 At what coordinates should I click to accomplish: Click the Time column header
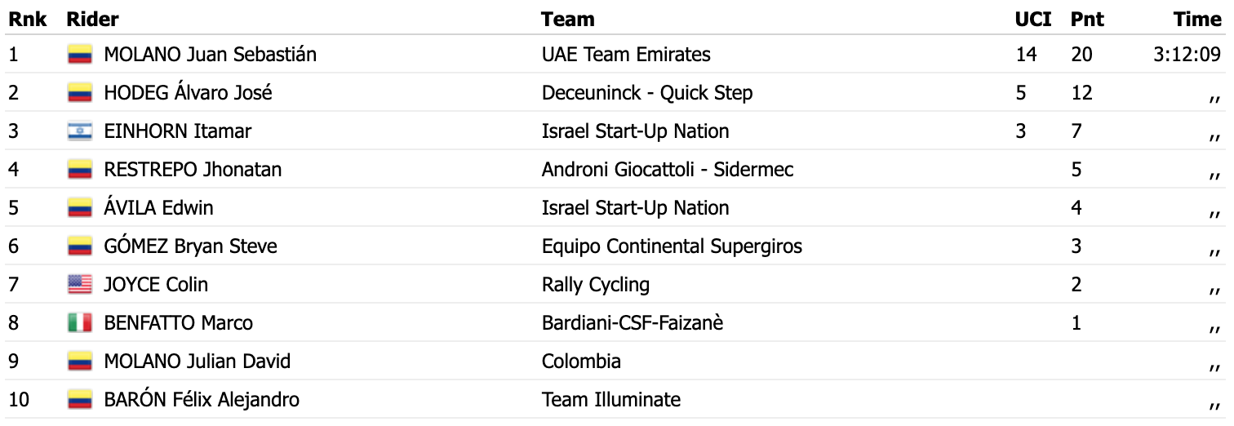pos(1196,20)
